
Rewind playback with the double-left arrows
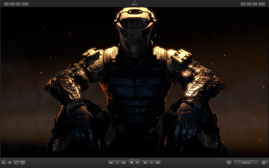click(111, 162)
